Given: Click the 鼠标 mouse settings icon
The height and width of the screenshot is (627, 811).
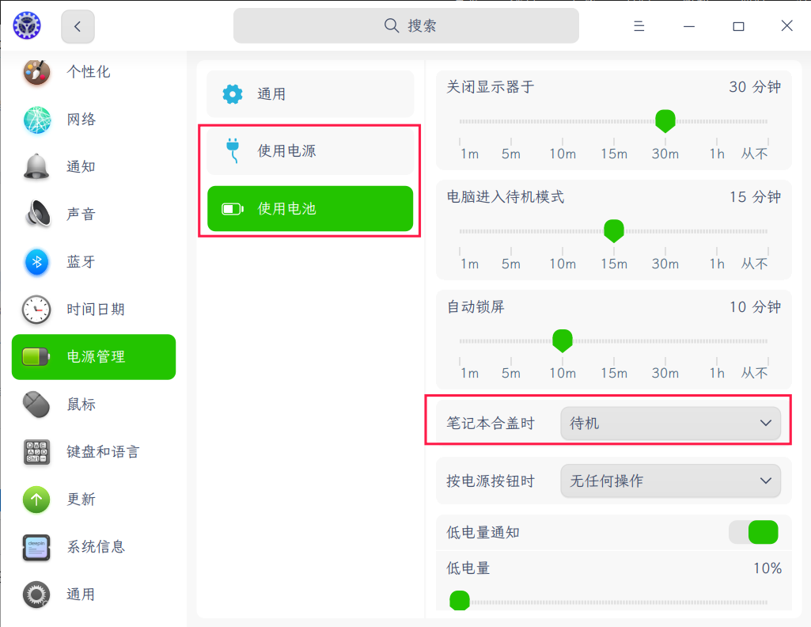Looking at the screenshot, I should (35, 405).
